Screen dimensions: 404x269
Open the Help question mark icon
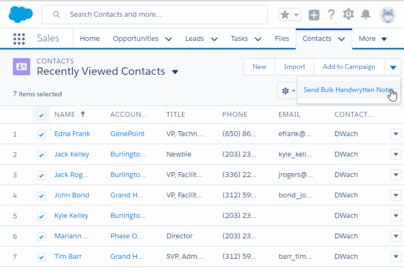click(x=331, y=15)
